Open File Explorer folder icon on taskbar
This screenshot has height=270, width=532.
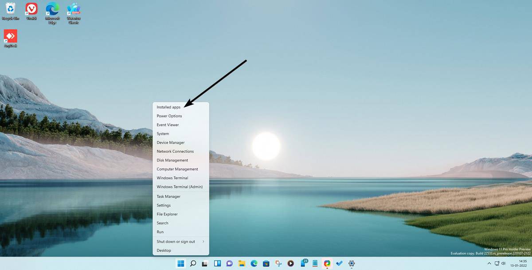[242, 263]
